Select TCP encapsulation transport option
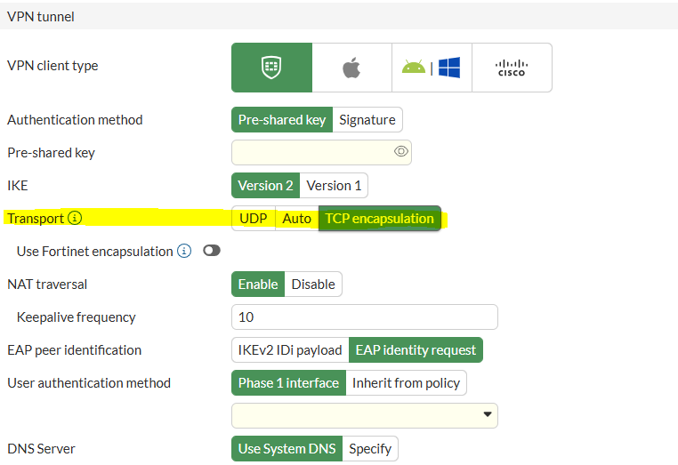Image resolution: width=678 pixels, height=465 pixels. [x=380, y=219]
